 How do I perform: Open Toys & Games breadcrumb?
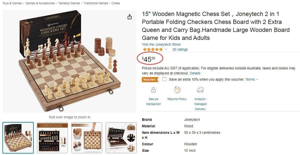(12, 3)
